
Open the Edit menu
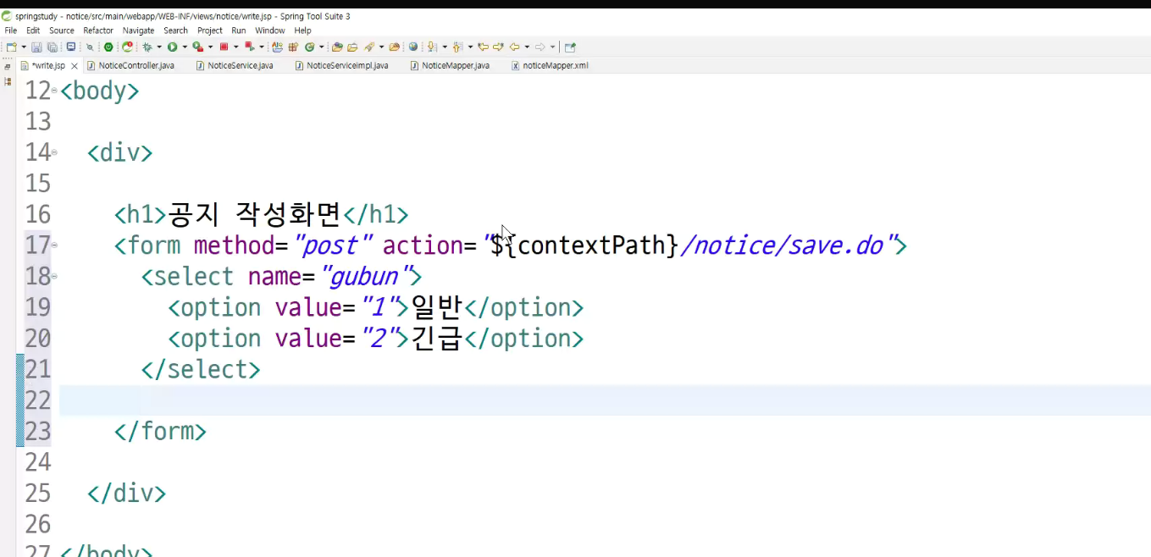(33, 30)
